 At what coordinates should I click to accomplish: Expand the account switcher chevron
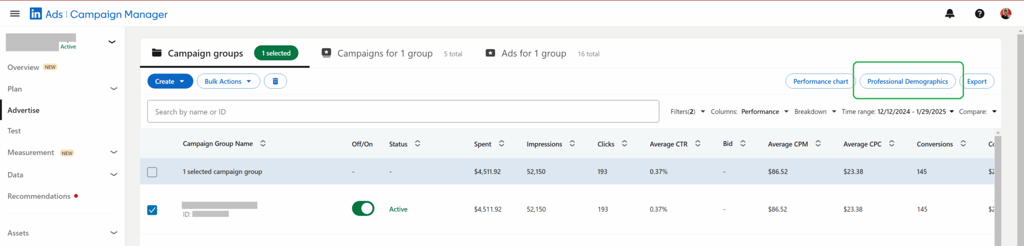(x=112, y=41)
